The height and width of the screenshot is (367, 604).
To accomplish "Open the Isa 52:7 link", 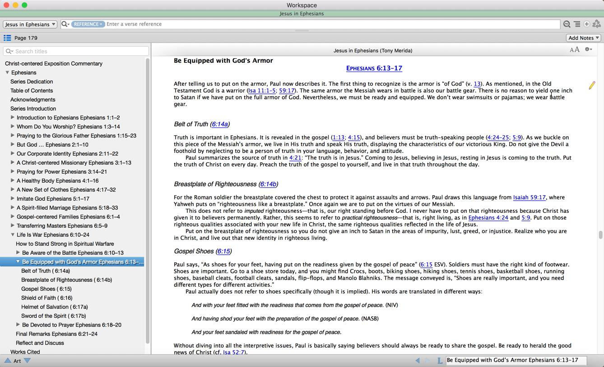I will pos(234,352).
